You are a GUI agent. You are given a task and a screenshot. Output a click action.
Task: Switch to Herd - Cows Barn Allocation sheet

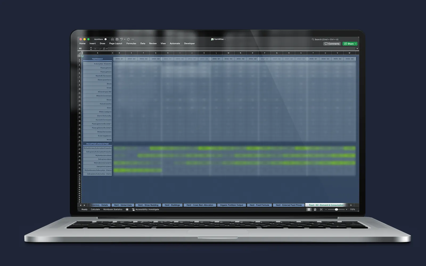click(200, 205)
